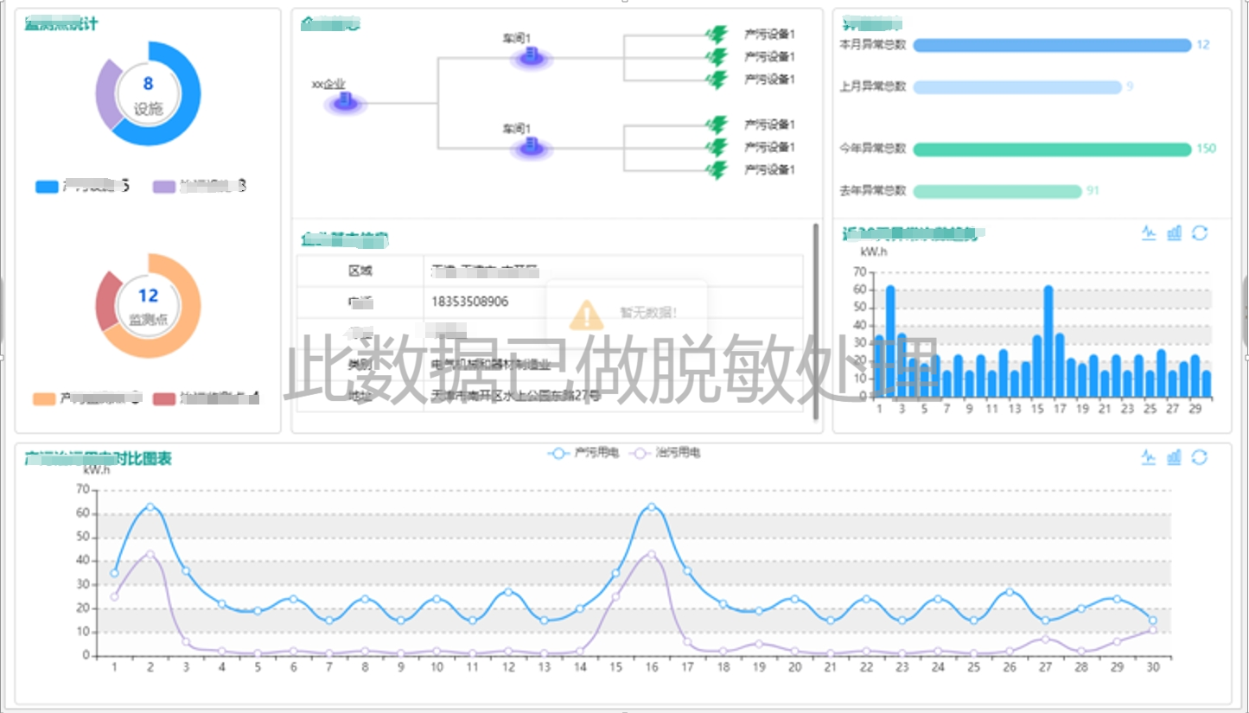The height and width of the screenshot is (713, 1249).
Task: Toggle the red legend item under the 监测点 donut
Action: pos(207,398)
